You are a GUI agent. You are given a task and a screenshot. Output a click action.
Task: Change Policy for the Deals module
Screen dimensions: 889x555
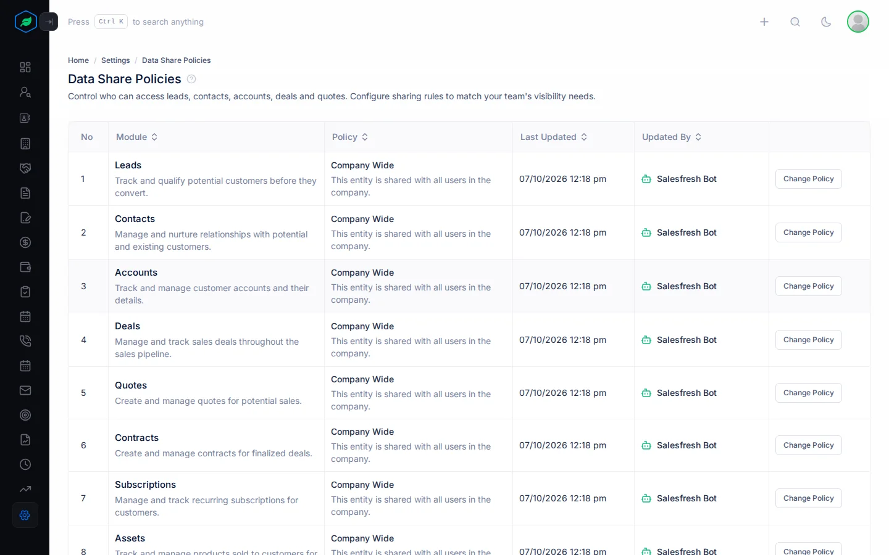pyautogui.click(x=809, y=340)
